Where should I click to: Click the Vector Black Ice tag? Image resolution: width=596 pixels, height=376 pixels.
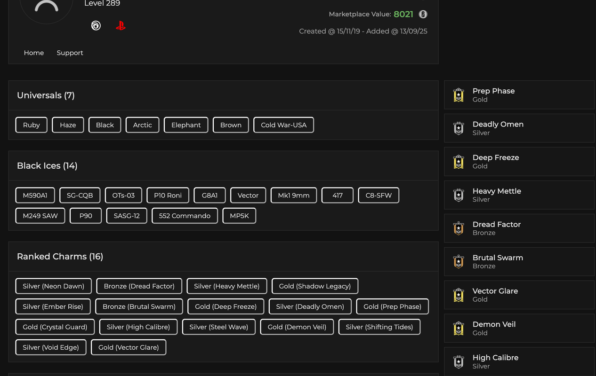pyautogui.click(x=248, y=196)
